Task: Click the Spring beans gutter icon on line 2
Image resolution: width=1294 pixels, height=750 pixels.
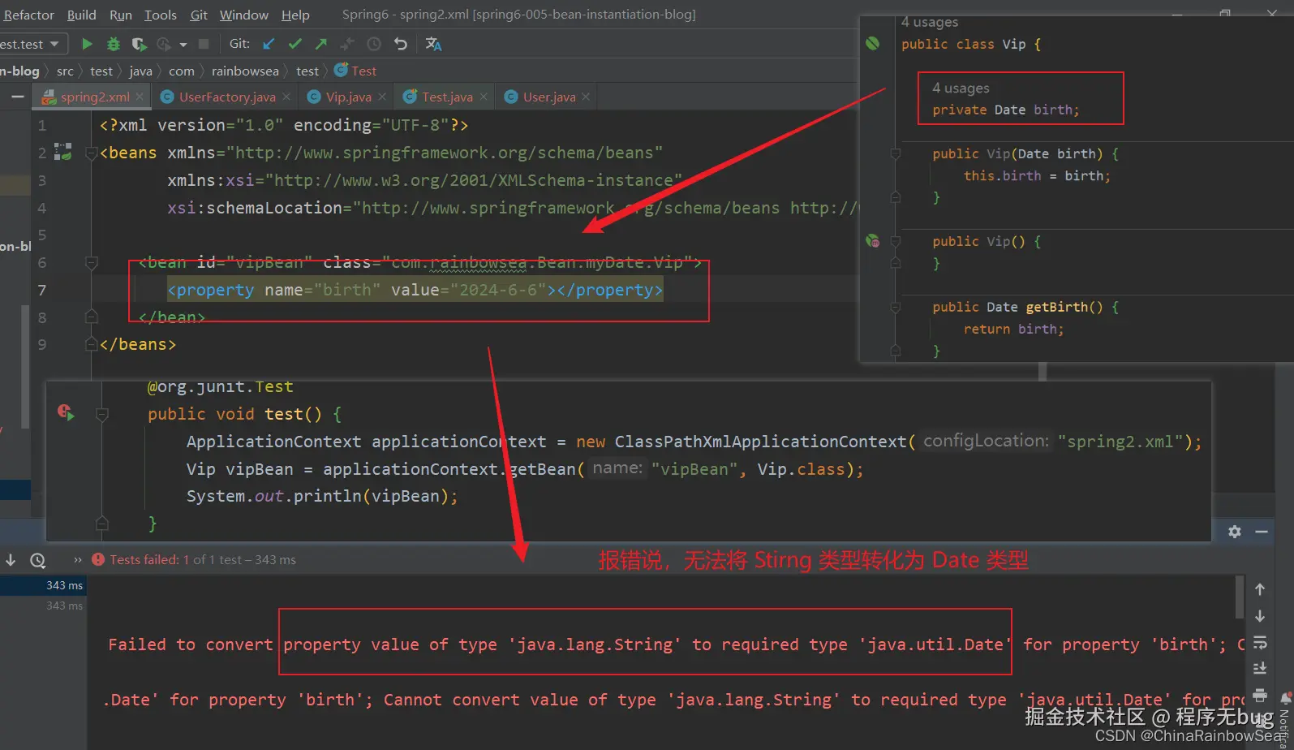Action: click(62, 152)
